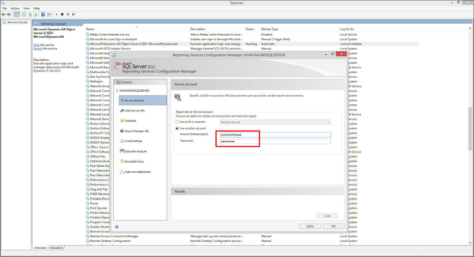Screen dimensions: 474x257
Task: Toggle Show/Hide Console Tree toolbar icon
Action: (x=17, y=15)
